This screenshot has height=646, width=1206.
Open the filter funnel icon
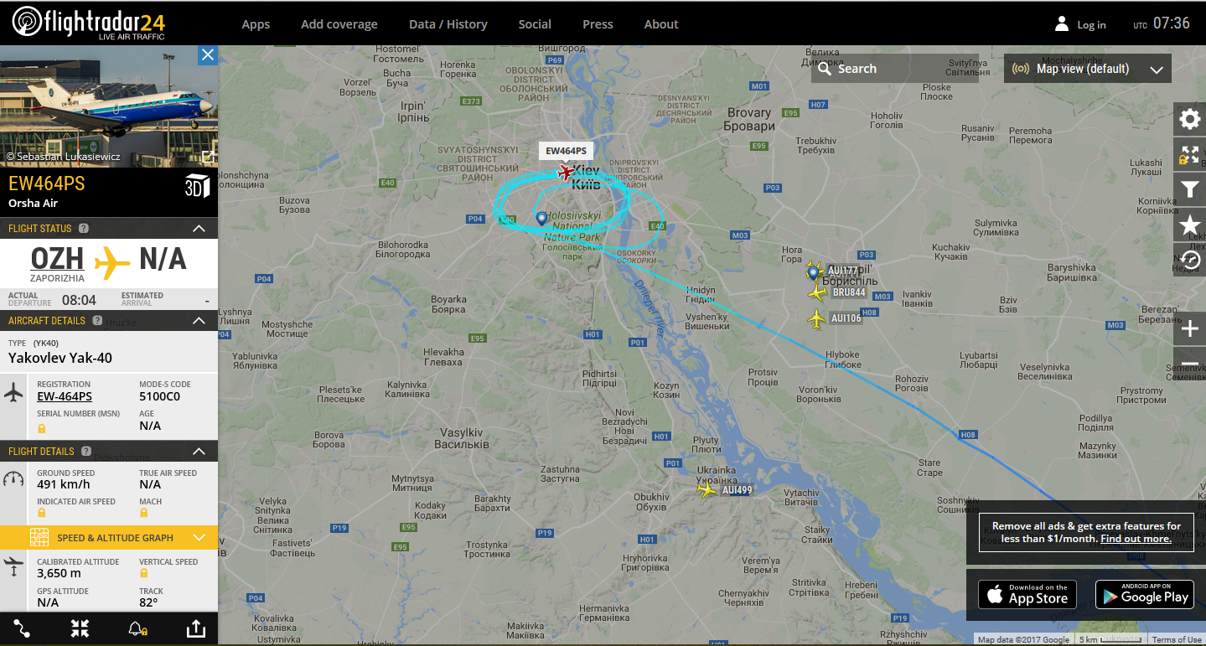pos(1189,189)
